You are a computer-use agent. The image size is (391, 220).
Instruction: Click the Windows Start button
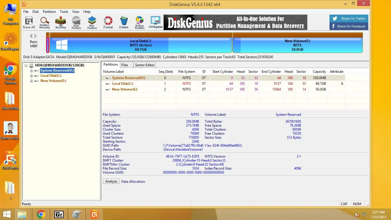pos(6,214)
